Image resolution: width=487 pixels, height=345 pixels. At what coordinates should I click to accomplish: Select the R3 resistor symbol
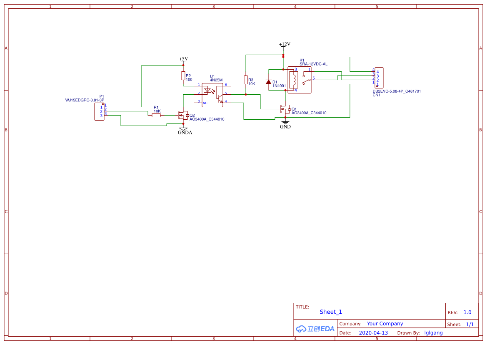pos(246,80)
